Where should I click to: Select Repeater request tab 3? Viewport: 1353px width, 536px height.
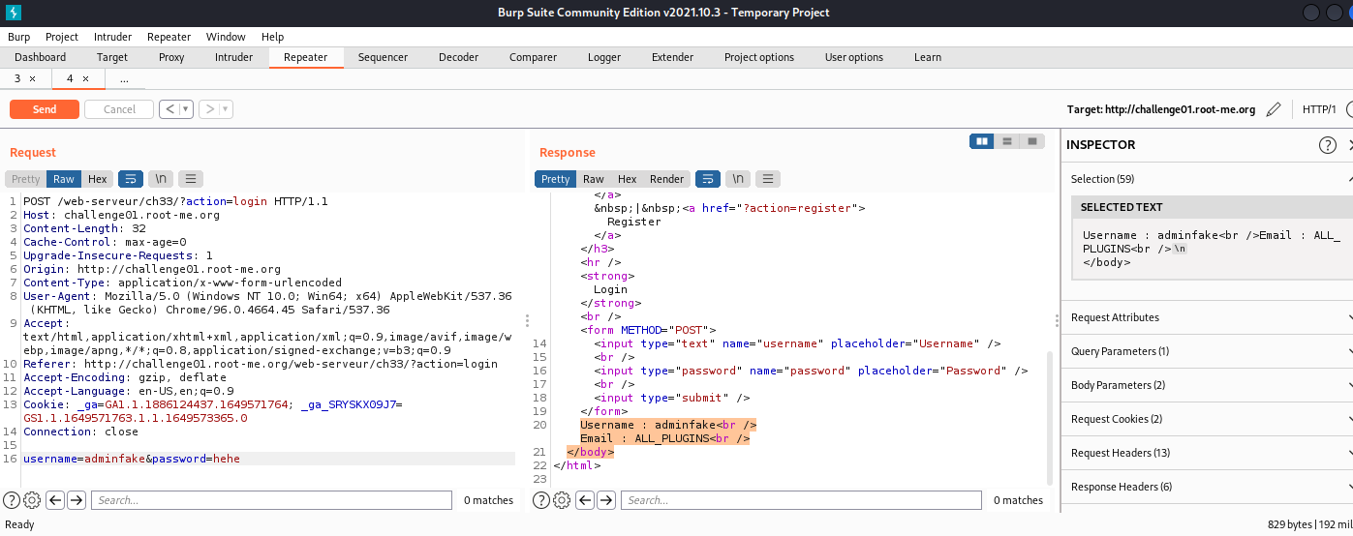(17, 78)
